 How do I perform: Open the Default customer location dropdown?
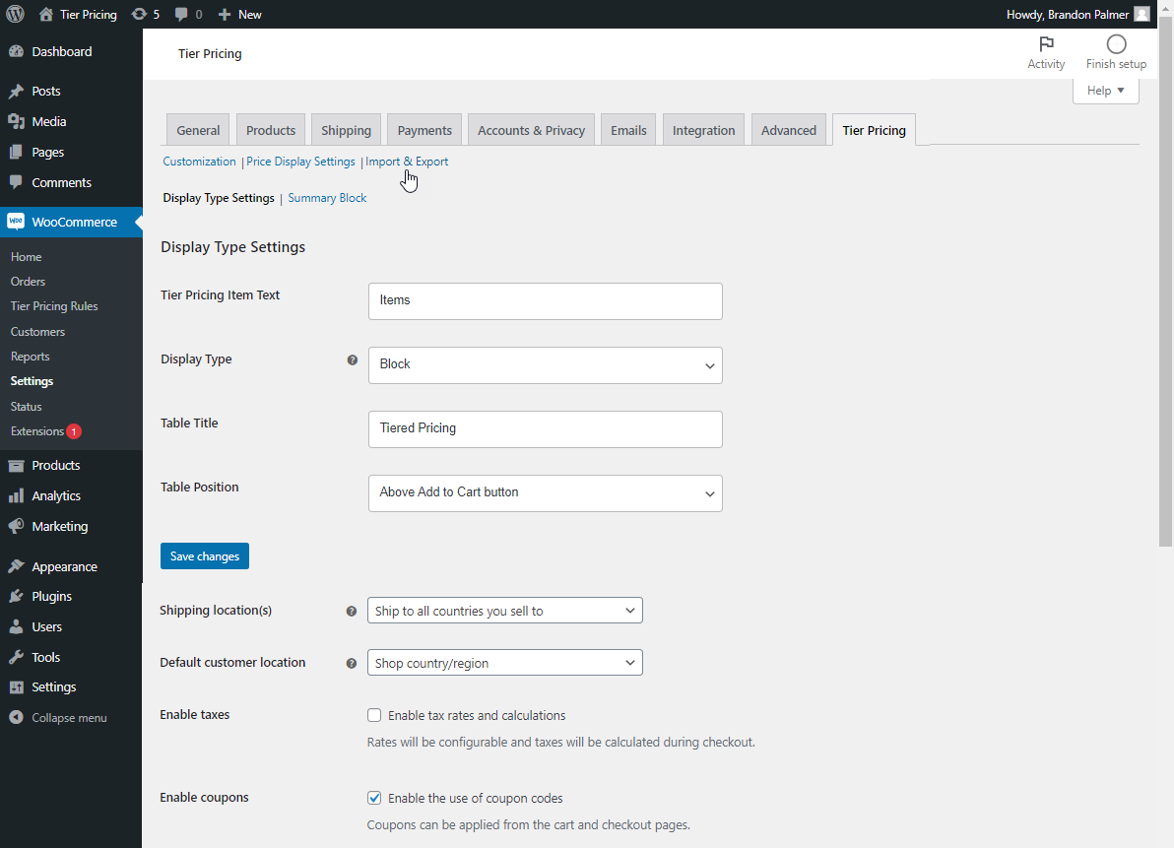point(504,663)
